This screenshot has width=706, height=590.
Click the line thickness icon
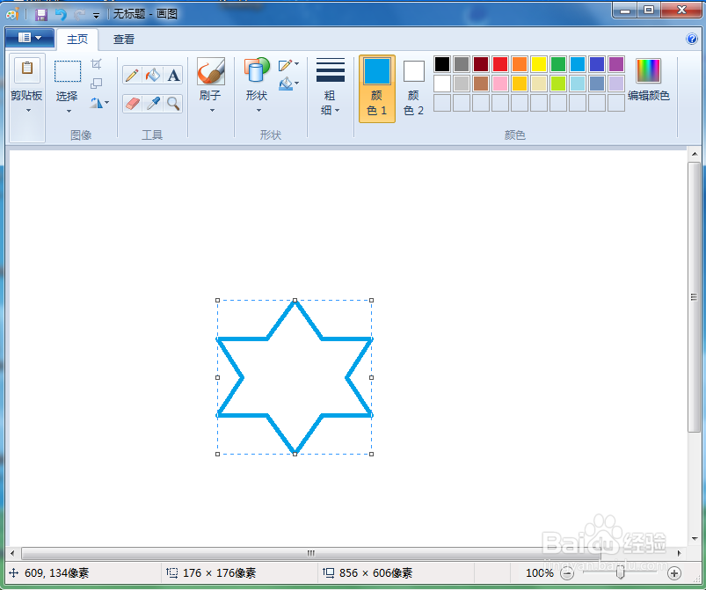coord(331,69)
